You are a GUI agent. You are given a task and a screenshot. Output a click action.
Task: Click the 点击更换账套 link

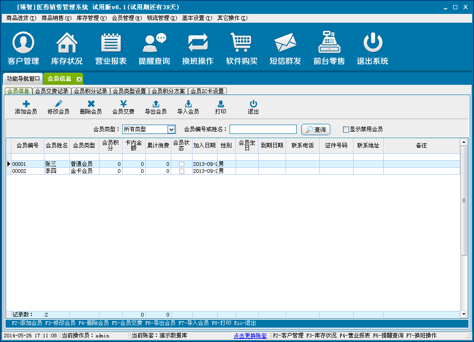click(x=250, y=336)
